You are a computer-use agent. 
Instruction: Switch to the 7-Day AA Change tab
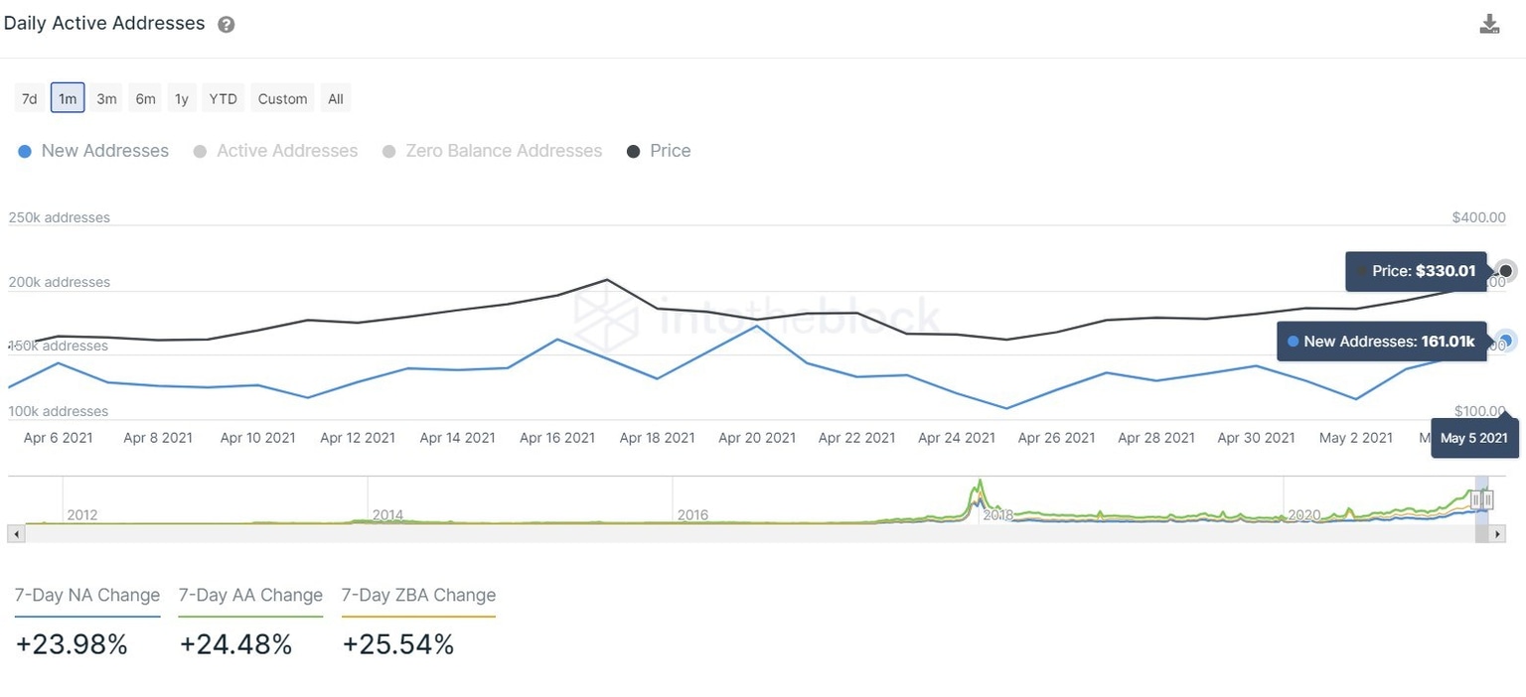pos(250,595)
